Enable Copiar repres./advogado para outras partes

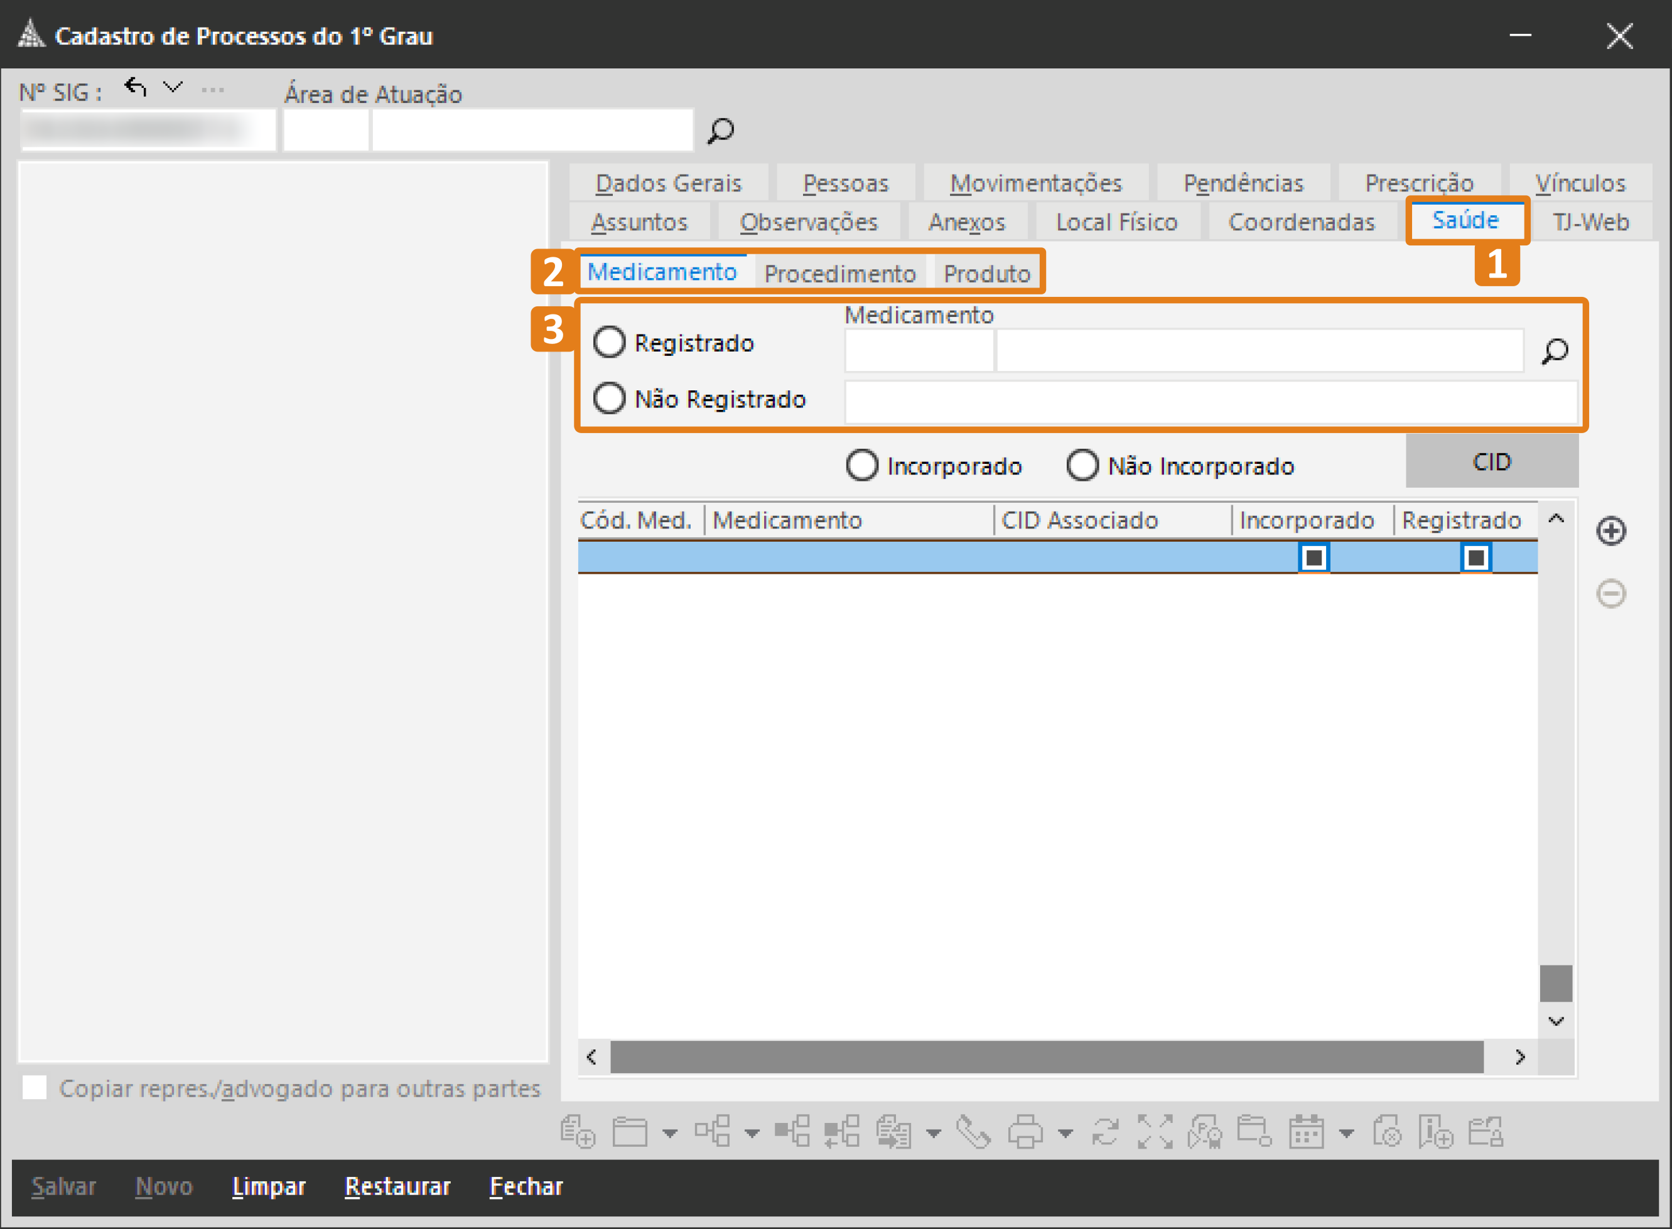coord(35,1088)
